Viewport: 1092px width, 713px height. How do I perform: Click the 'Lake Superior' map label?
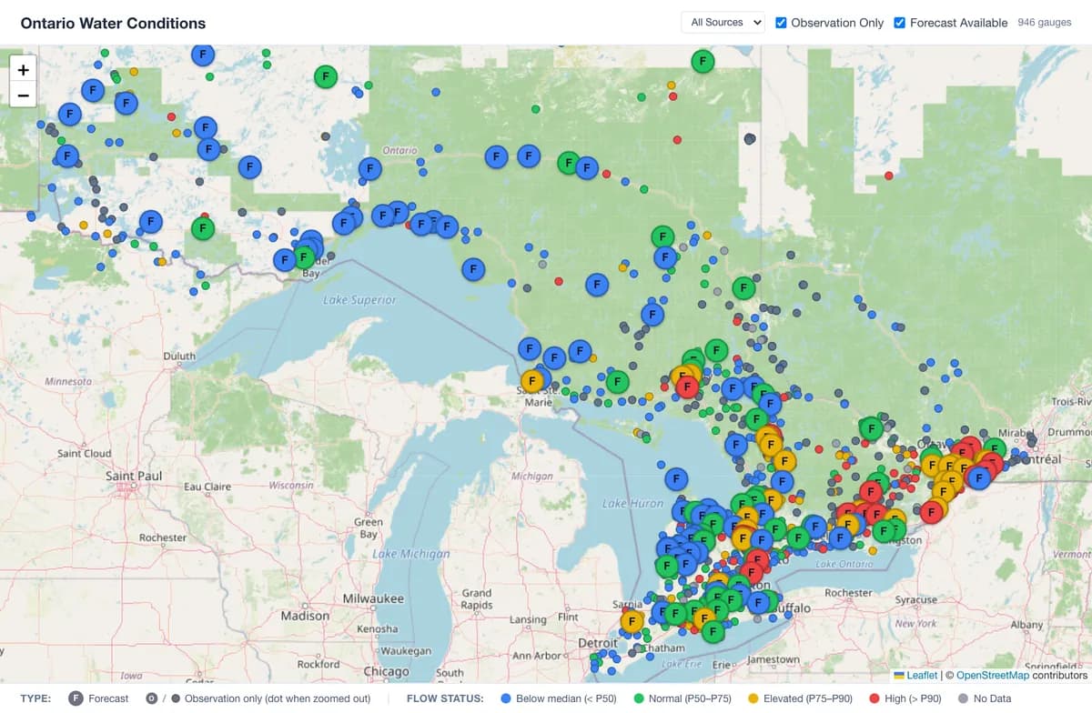359,299
